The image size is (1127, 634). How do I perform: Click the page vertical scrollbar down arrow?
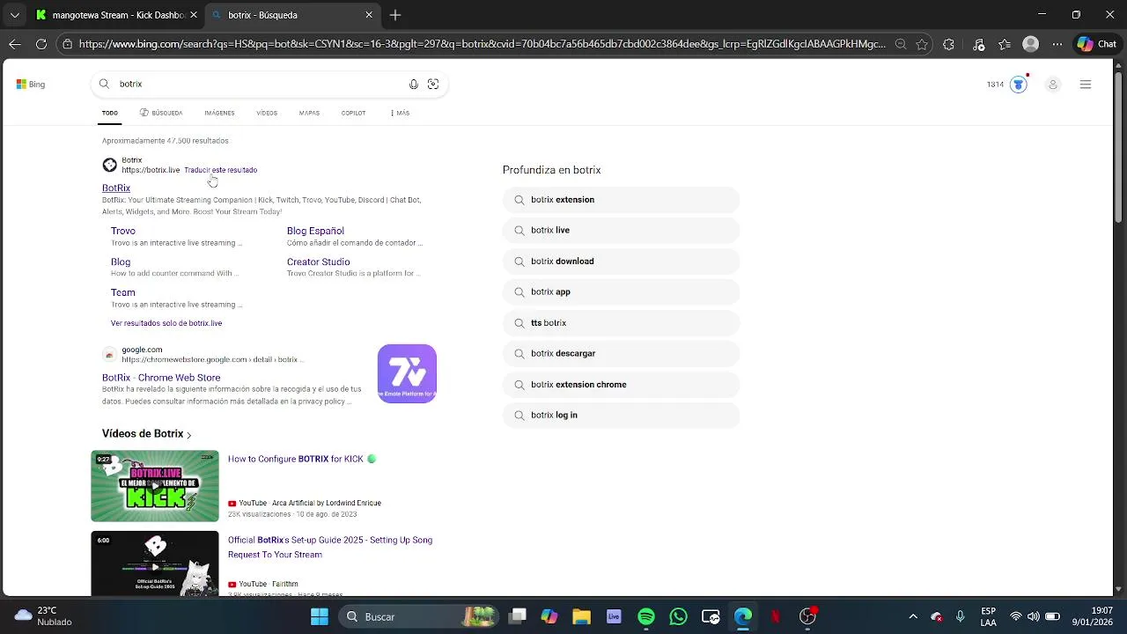(1120, 589)
